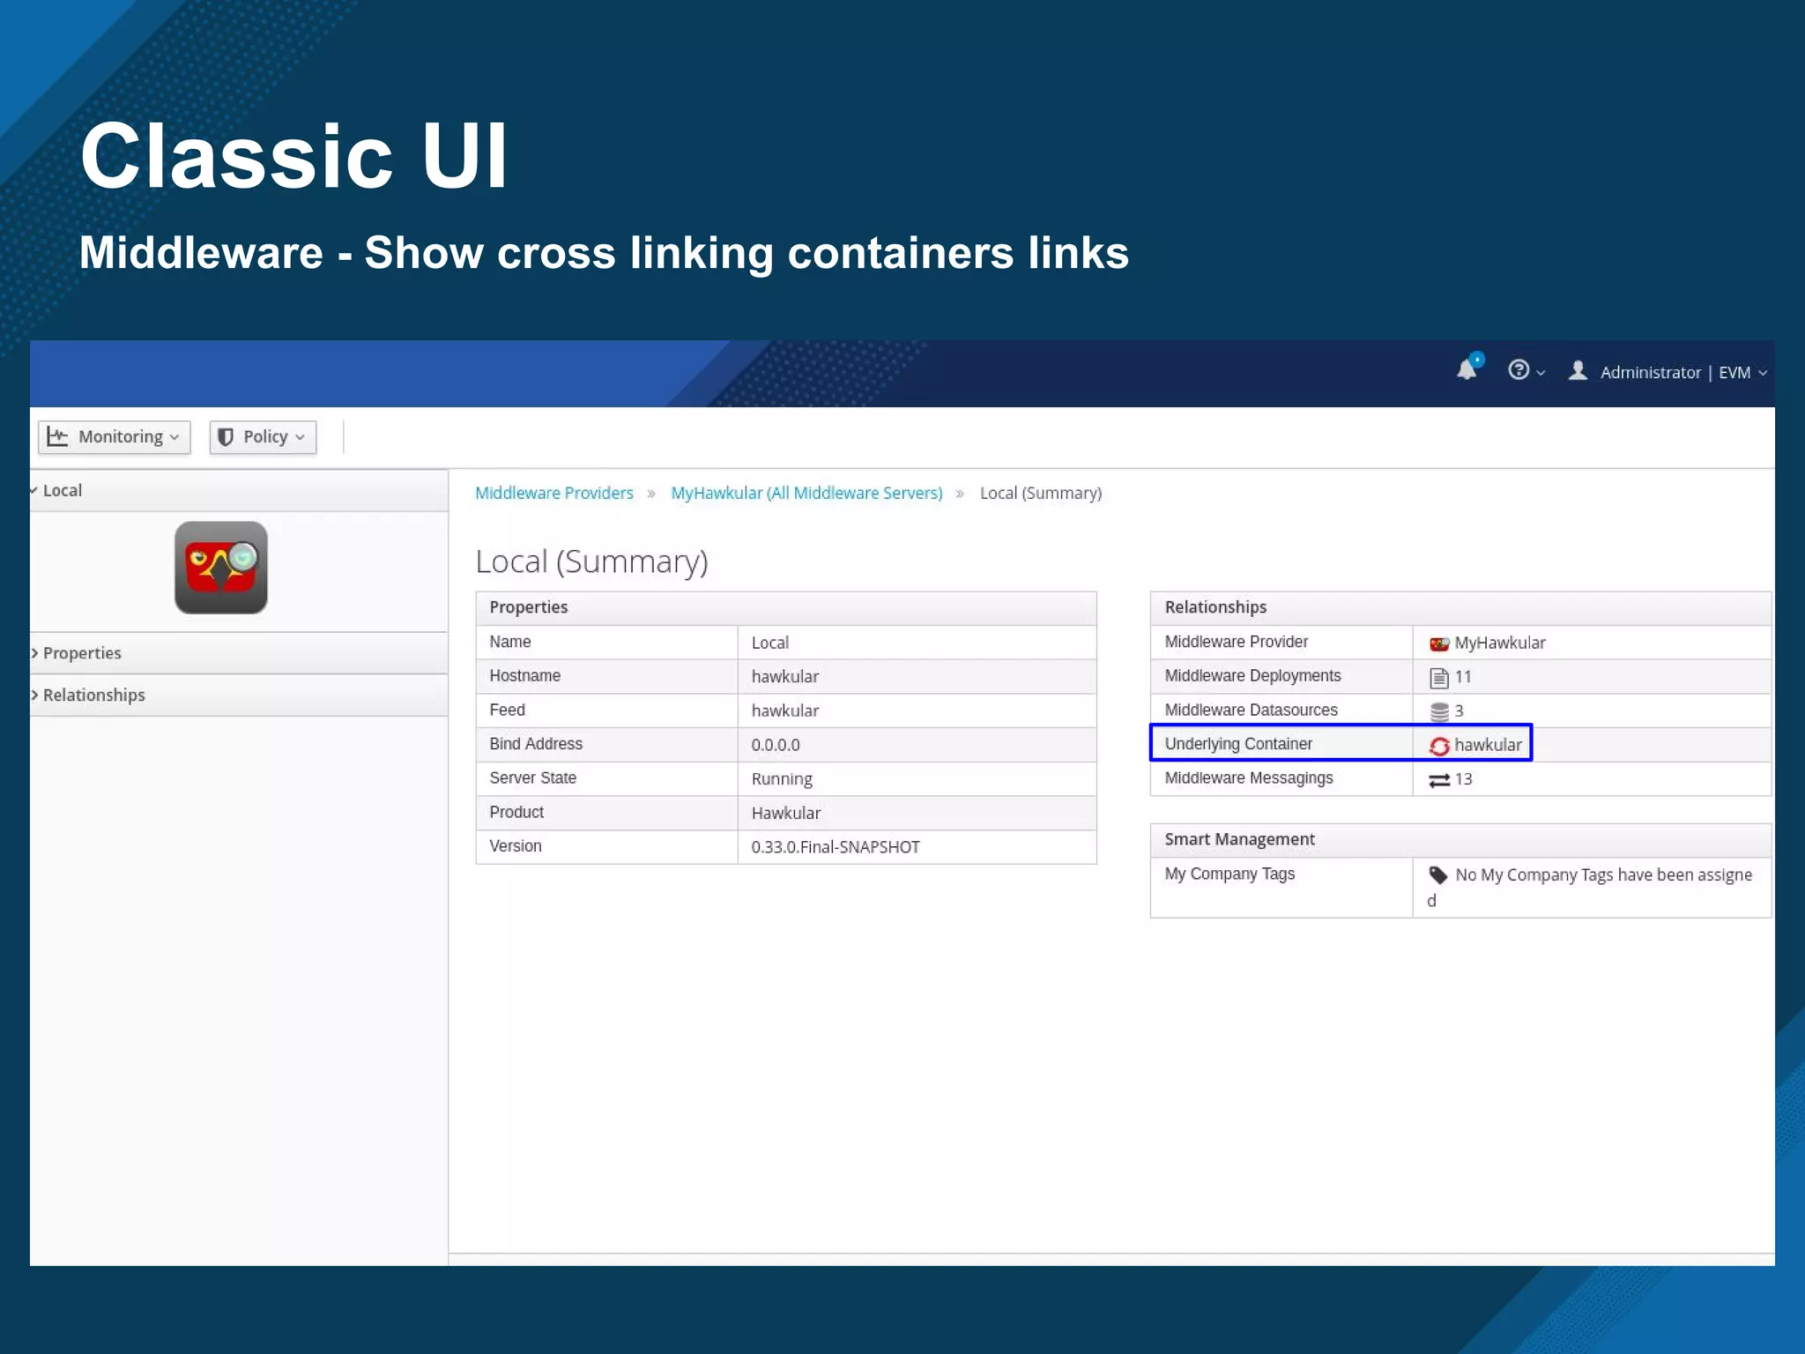The width and height of the screenshot is (1805, 1354).
Task: Click the My Company Tags label
Action: click(1229, 874)
